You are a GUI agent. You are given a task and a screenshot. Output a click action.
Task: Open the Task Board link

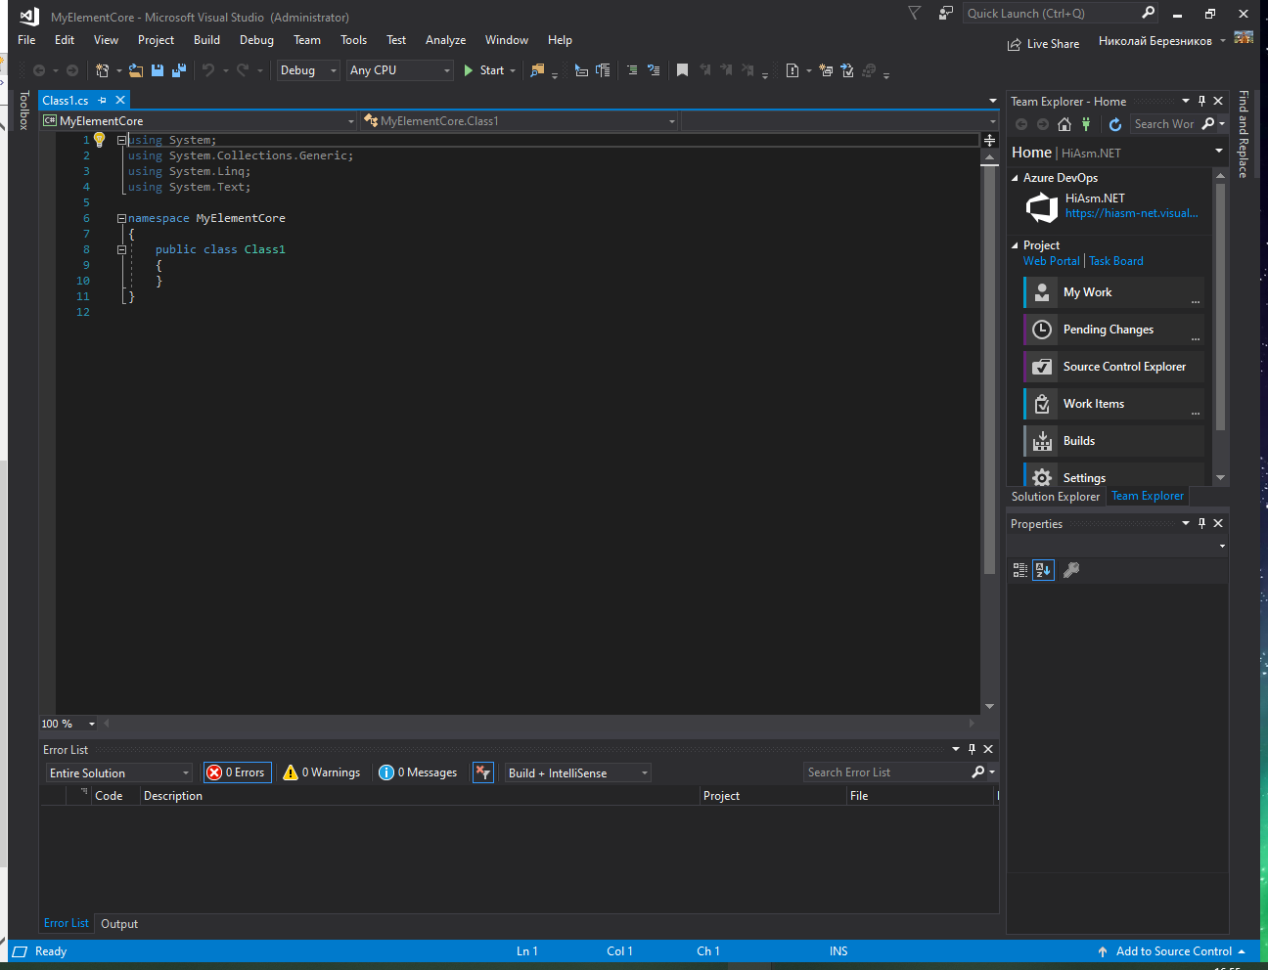click(x=1115, y=261)
